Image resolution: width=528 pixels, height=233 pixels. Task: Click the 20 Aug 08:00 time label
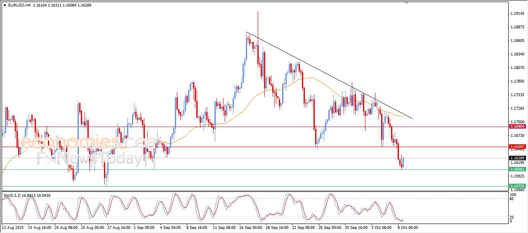pos(66,227)
